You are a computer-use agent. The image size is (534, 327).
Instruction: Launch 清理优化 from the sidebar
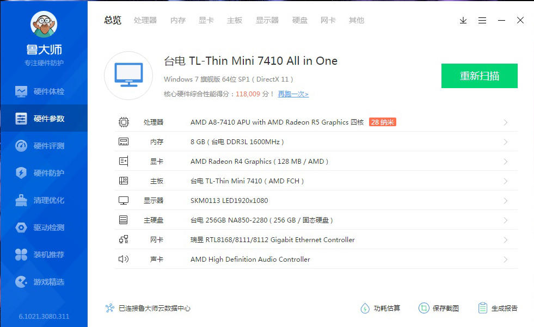pyautogui.click(x=44, y=200)
